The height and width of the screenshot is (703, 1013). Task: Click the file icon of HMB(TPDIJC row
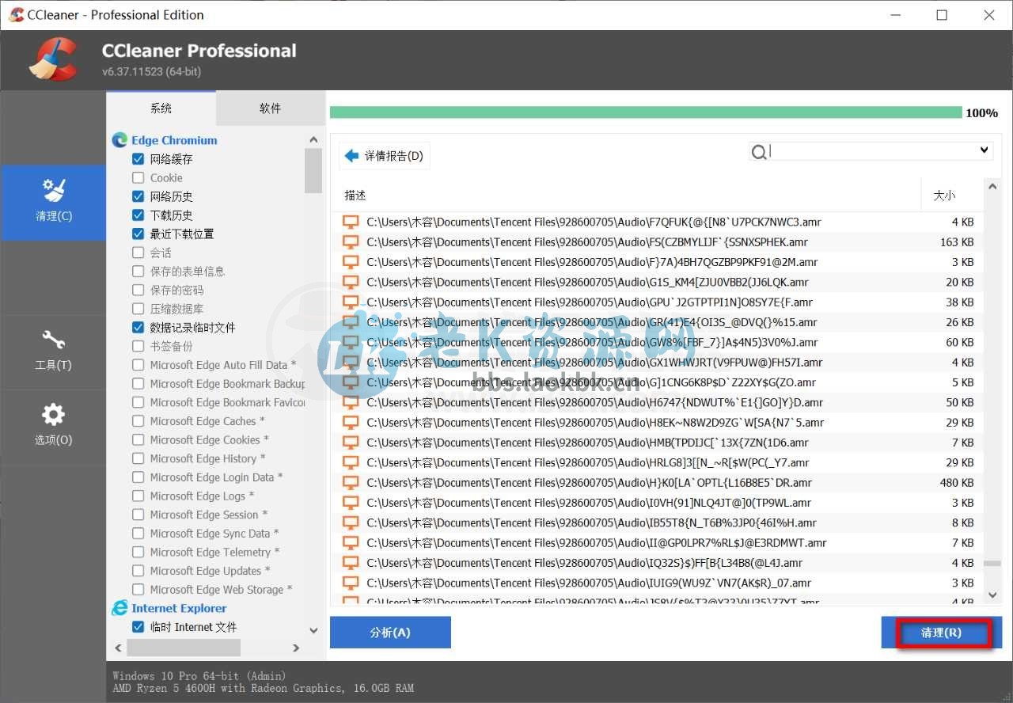tap(350, 443)
